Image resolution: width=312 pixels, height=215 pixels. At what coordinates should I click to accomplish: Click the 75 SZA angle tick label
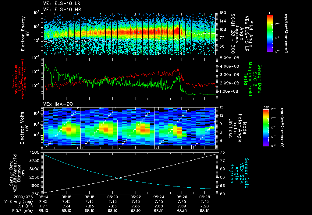coord(222,152)
